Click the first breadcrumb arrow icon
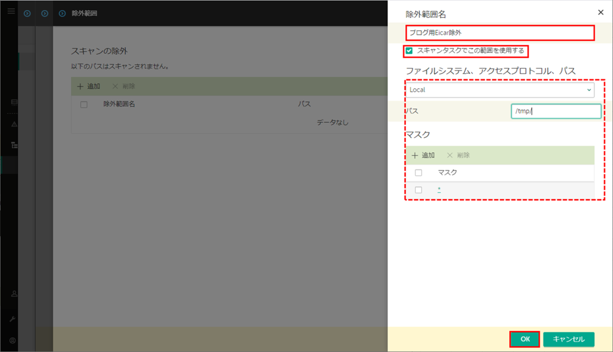 [27, 13]
